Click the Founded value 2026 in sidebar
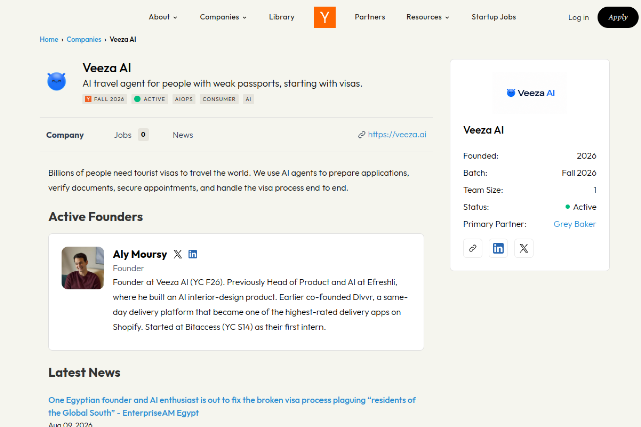641x427 pixels. point(586,156)
